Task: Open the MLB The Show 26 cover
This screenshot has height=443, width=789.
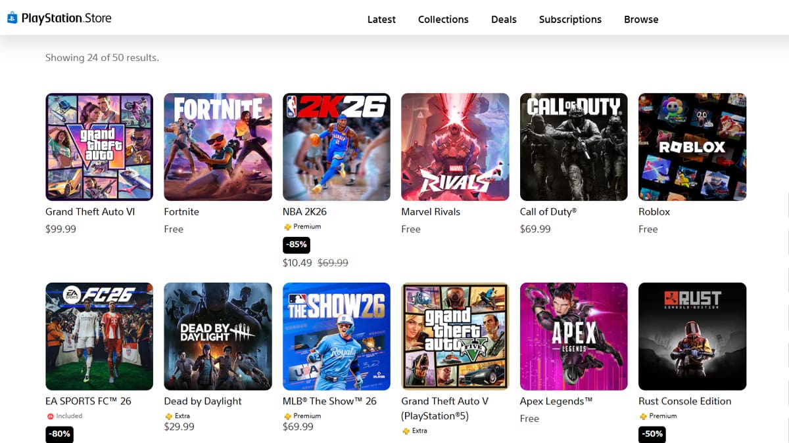Action: click(x=337, y=337)
